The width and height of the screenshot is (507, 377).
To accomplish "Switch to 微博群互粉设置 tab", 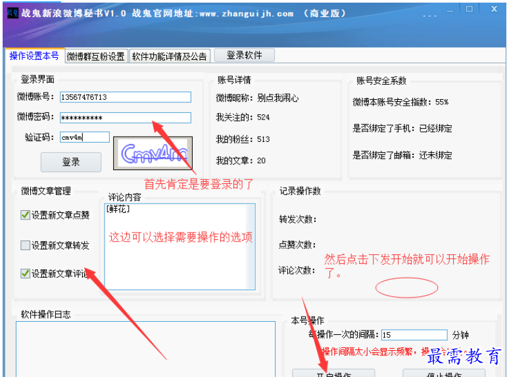I will (x=96, y=56).
